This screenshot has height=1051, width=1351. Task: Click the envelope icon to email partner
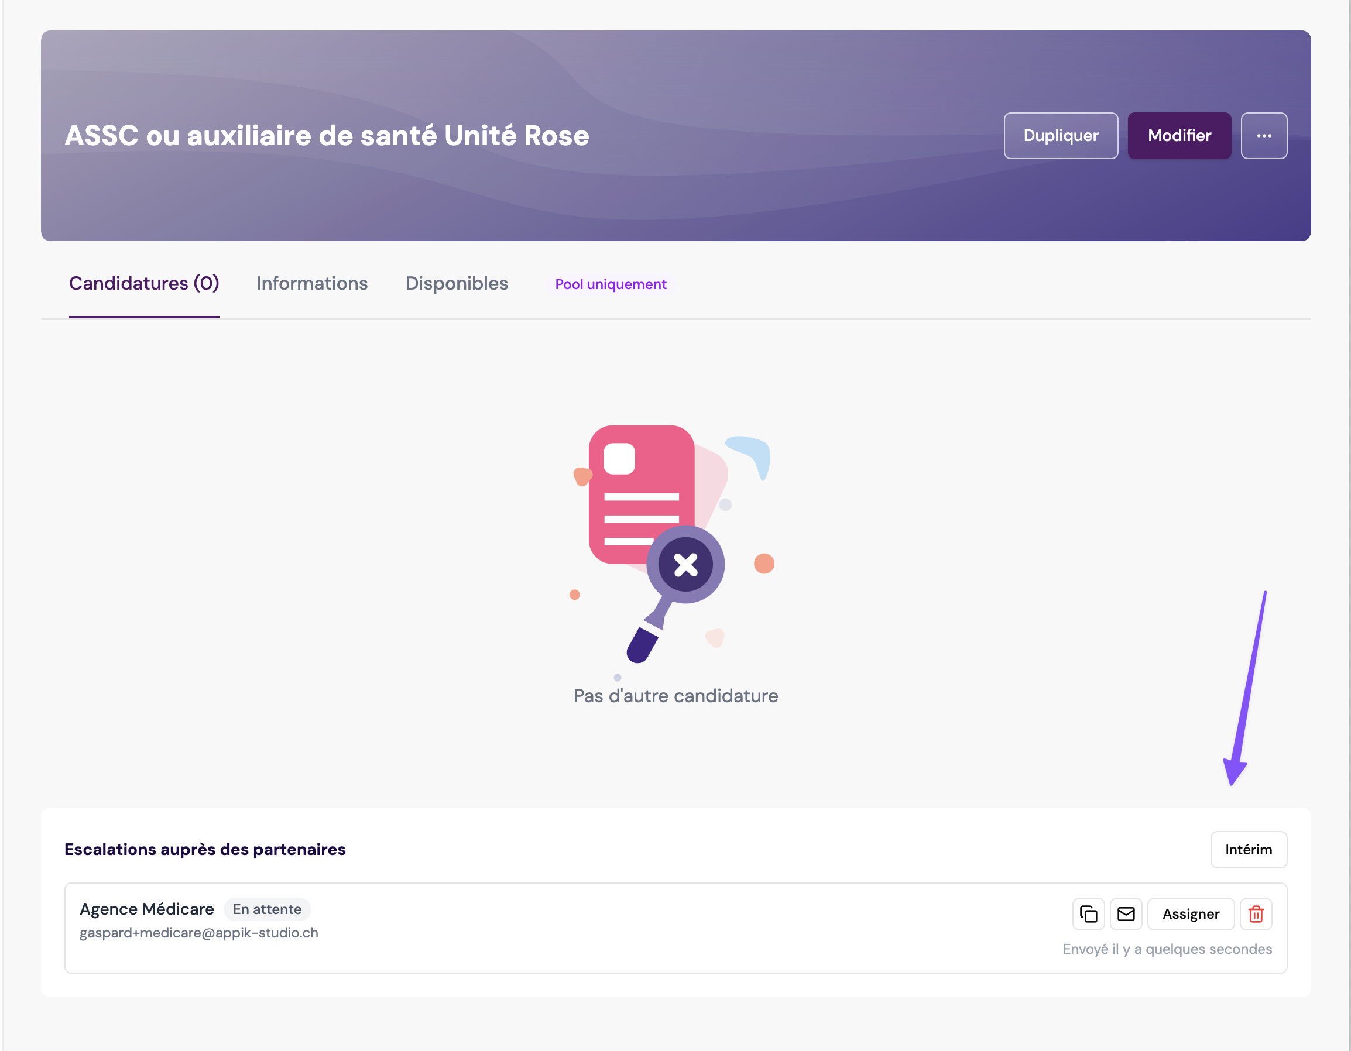(1126, 913)
